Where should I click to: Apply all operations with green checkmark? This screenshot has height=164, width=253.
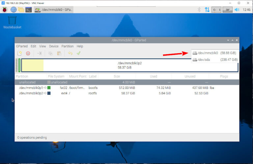click(x=78, y=53)
